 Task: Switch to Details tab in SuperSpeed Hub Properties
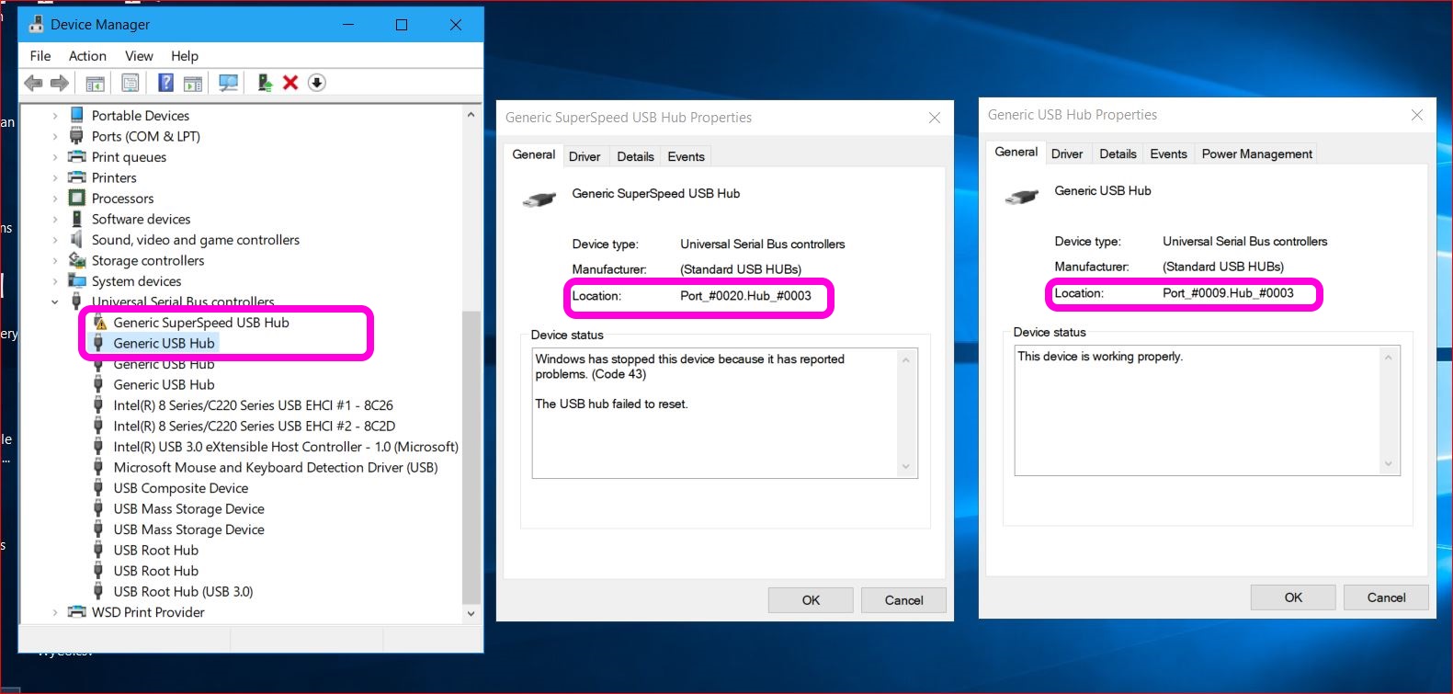(x=635, y=156)
